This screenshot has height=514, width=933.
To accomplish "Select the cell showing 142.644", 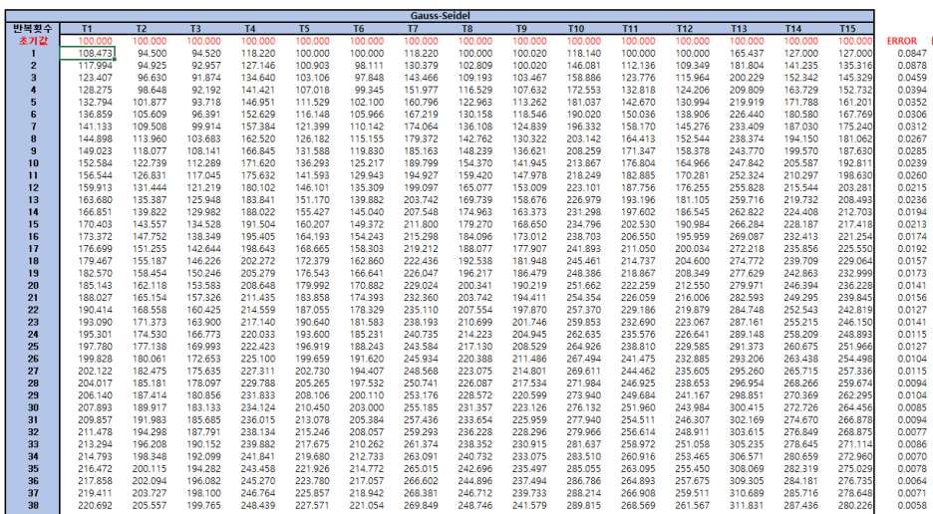I will [195, 249].
